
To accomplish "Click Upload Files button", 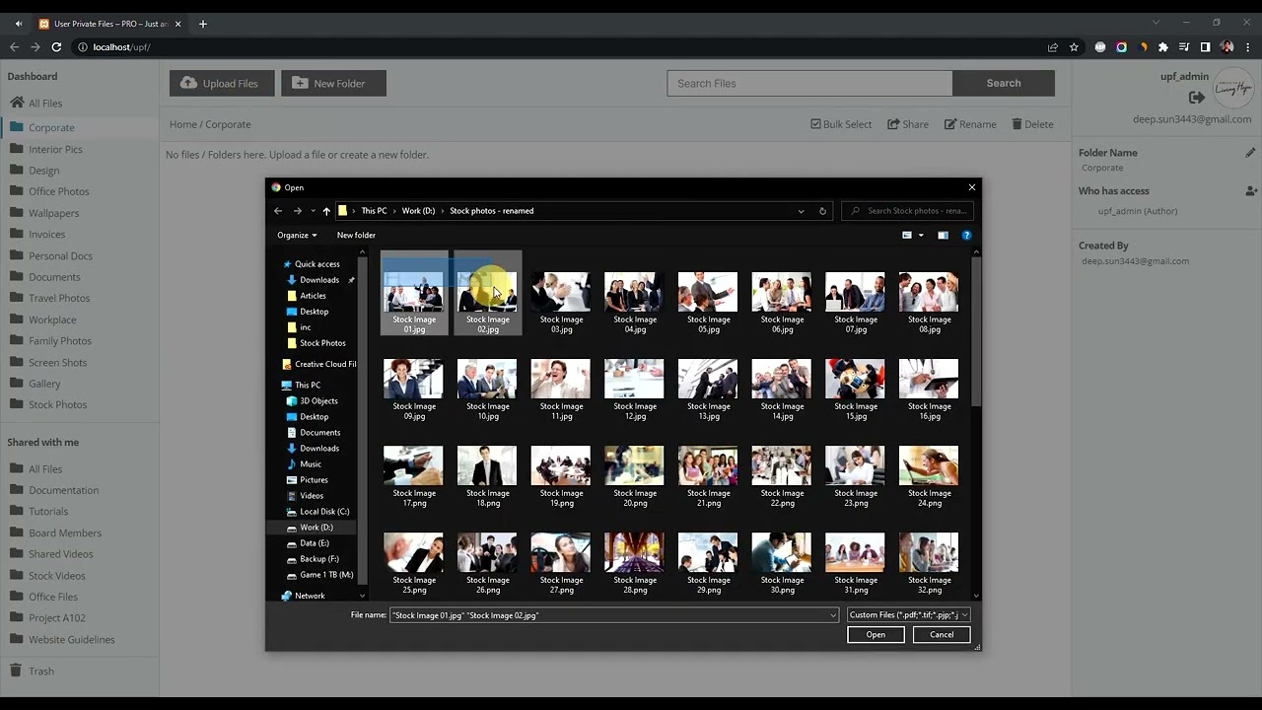I will [x=222, y=84].
